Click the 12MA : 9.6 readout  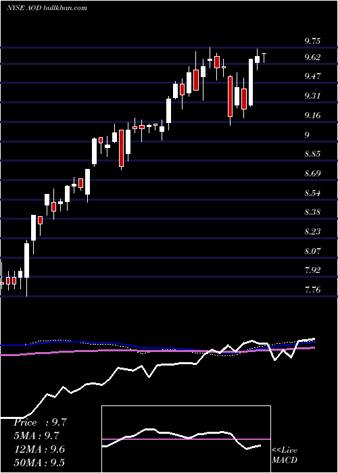[39, 449]
